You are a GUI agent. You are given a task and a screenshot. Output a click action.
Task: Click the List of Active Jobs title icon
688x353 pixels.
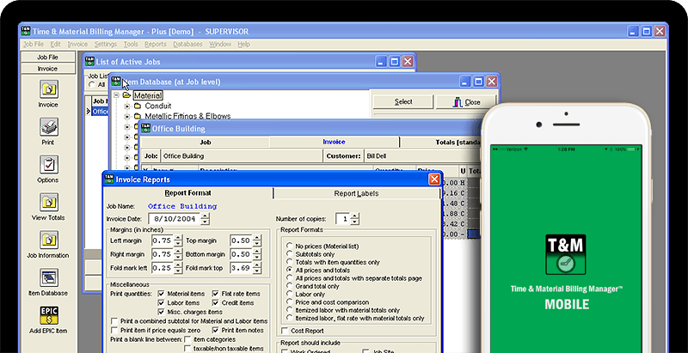89,62
